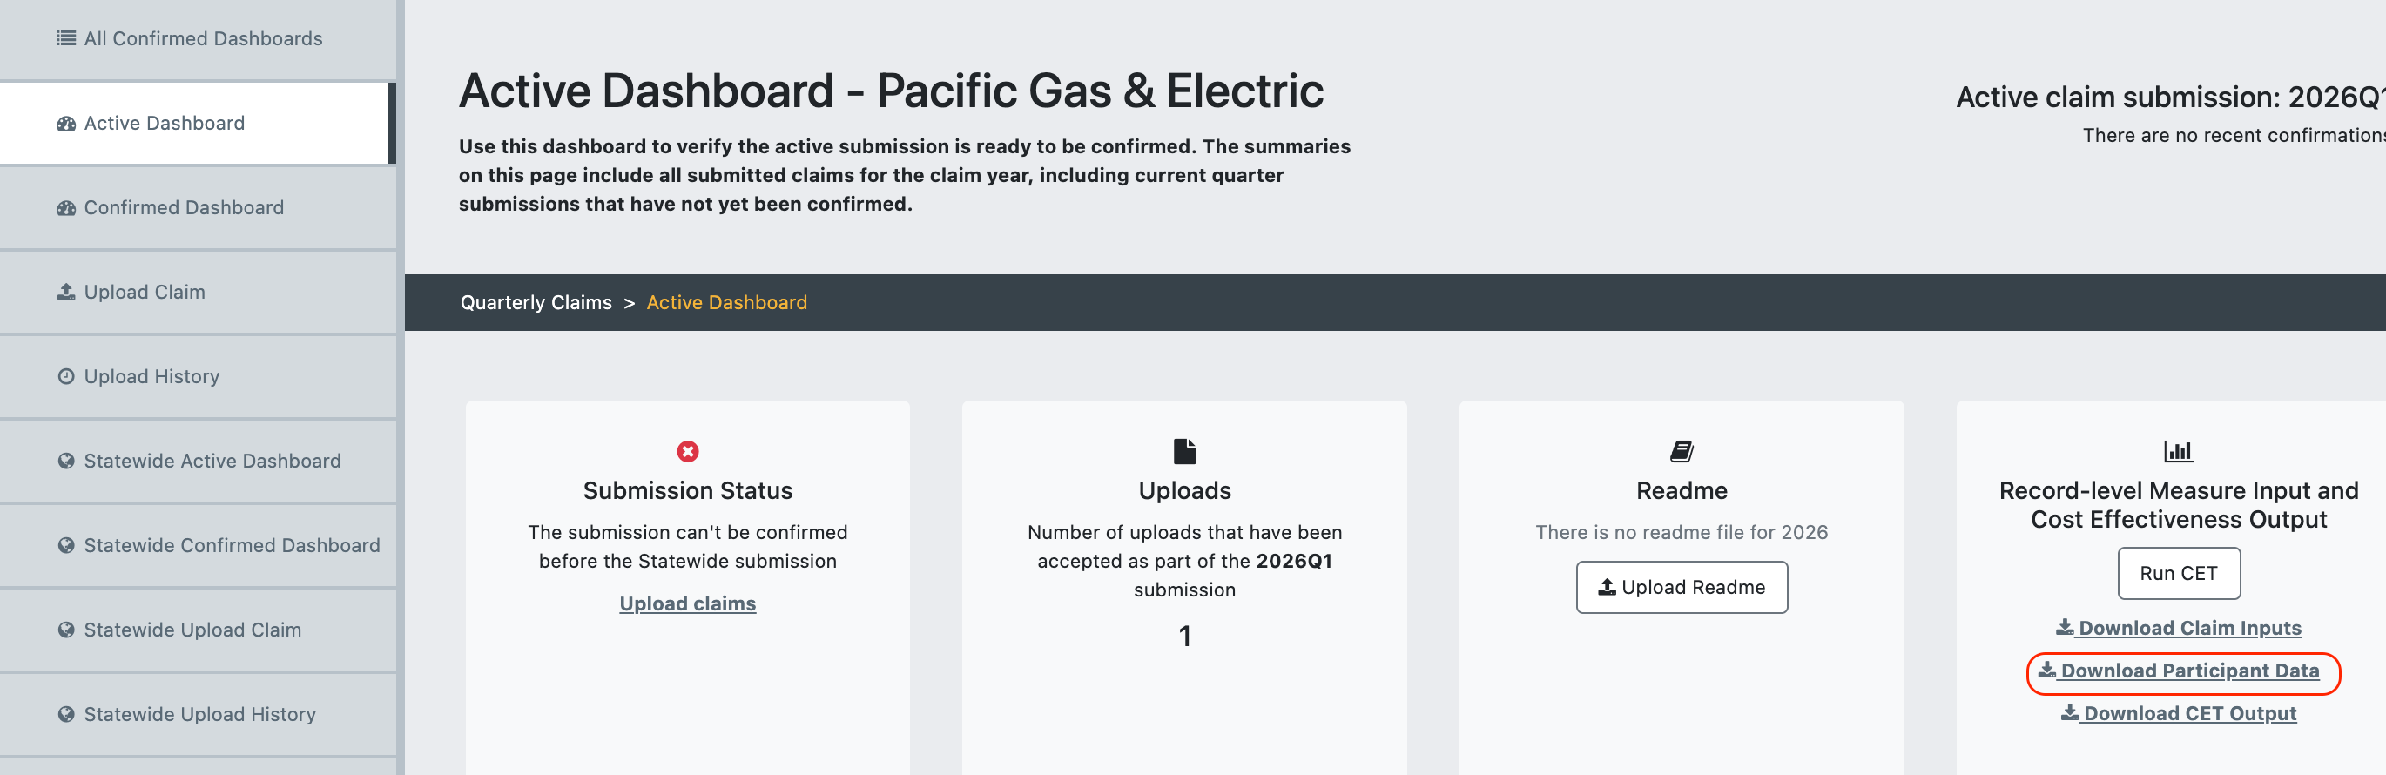The height and width of the screenshot is (775, 2386).
Task: Go to Statewide Confirmed Dashboard
Action: 199,545
